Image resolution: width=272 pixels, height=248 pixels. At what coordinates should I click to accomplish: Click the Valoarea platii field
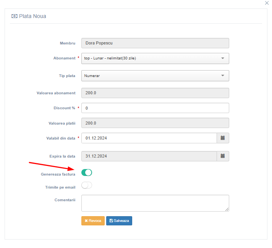pyautogui.click(x=155, y=123)
